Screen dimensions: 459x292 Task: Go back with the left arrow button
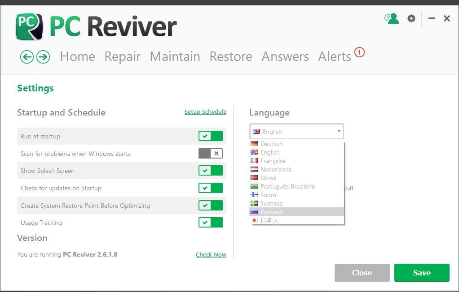click(27, 56)
